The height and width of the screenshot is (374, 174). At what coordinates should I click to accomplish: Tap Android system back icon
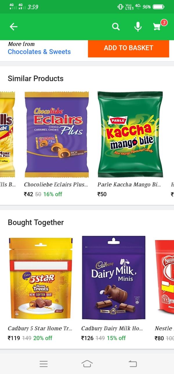click(x=132, y=364)
